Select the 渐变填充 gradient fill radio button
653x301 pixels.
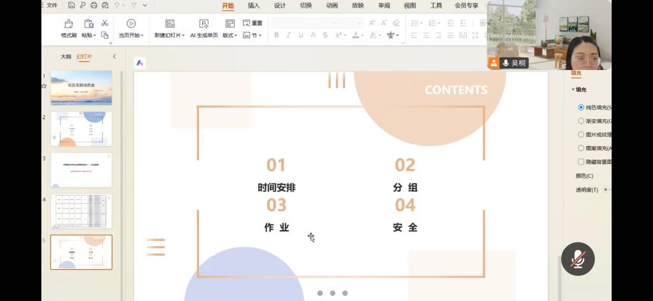(581, 121)
